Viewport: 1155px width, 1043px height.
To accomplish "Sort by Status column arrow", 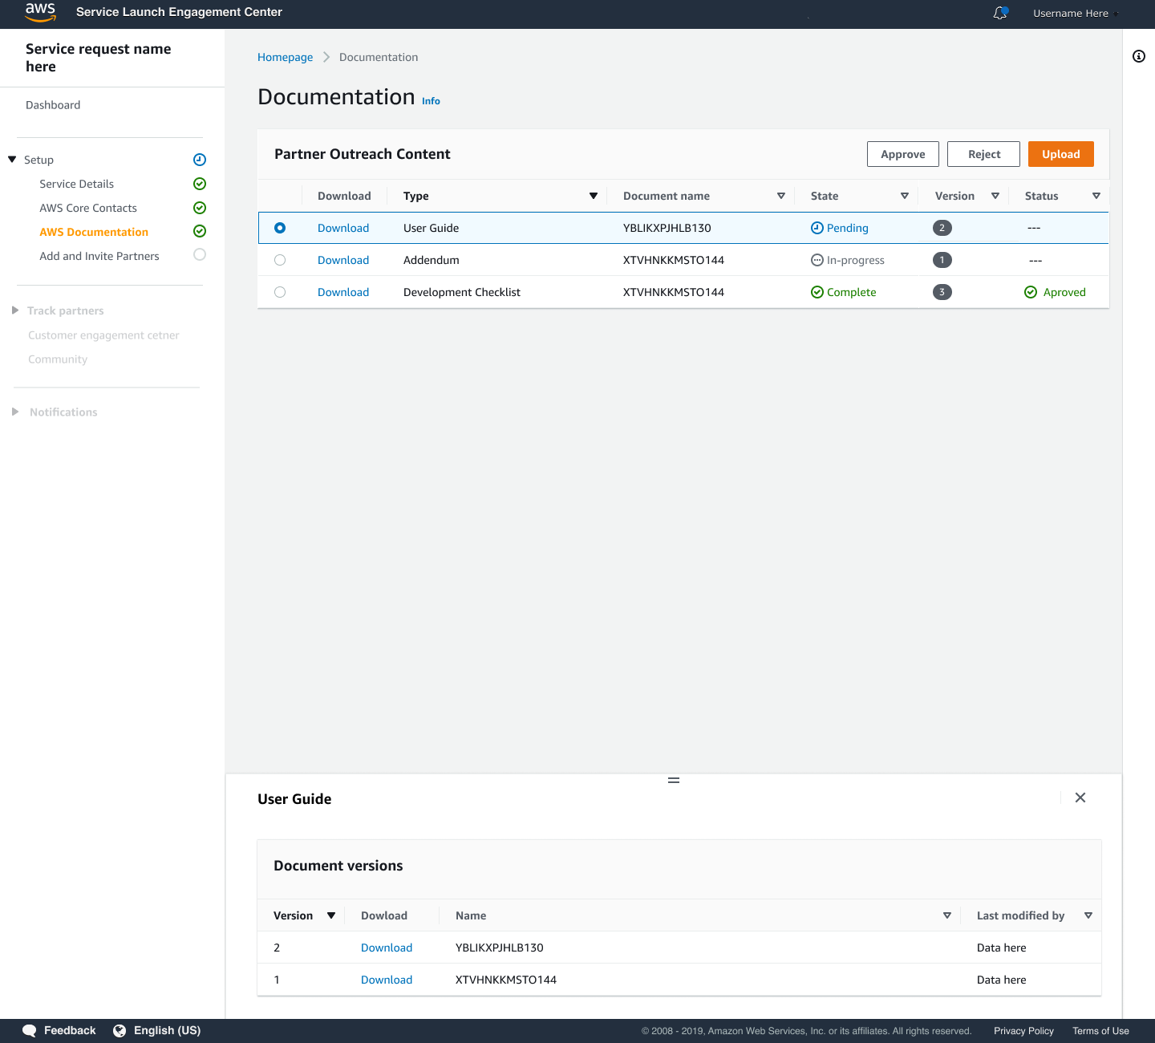I will 1096,196.
